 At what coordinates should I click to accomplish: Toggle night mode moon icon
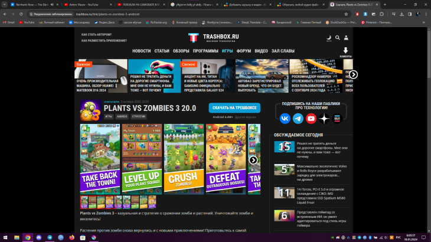point(329,38)
